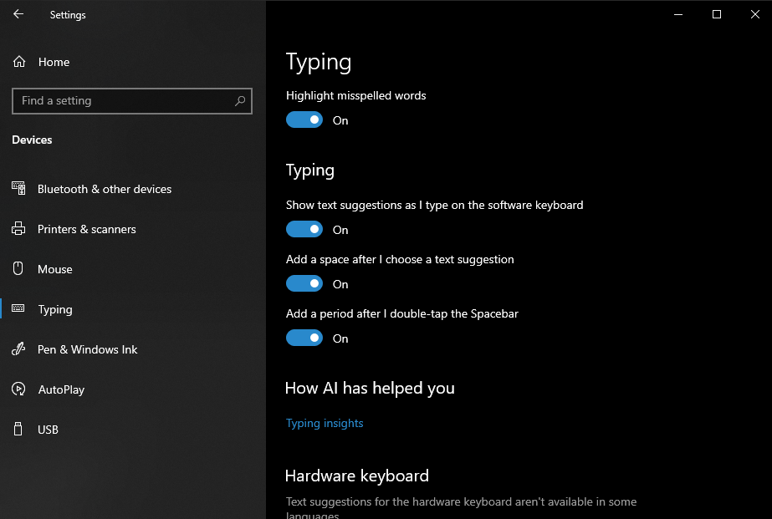This screenshot has width=772, height=519.
Task: Click the back arrow in Settings
Action: point(18,14)
